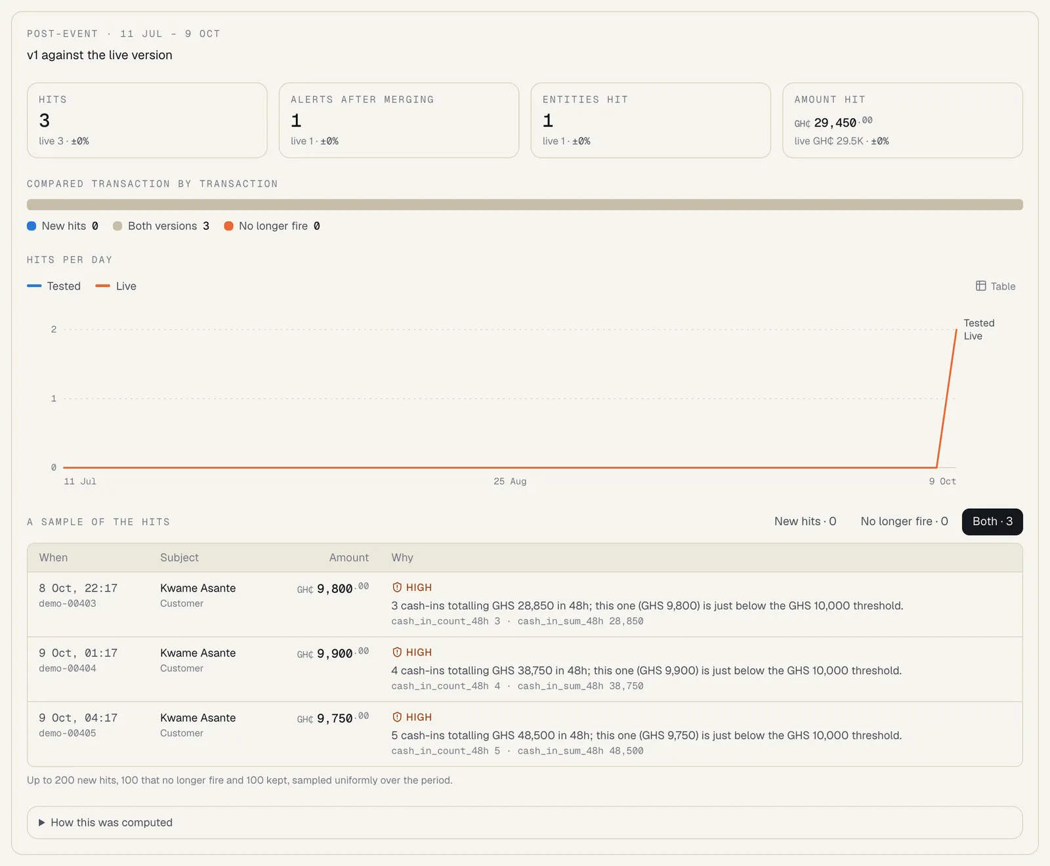Screen dimensions: 1050x866
Task: Click the HIGH shield icon for demo-00405
Action: (x=397, y=718)
